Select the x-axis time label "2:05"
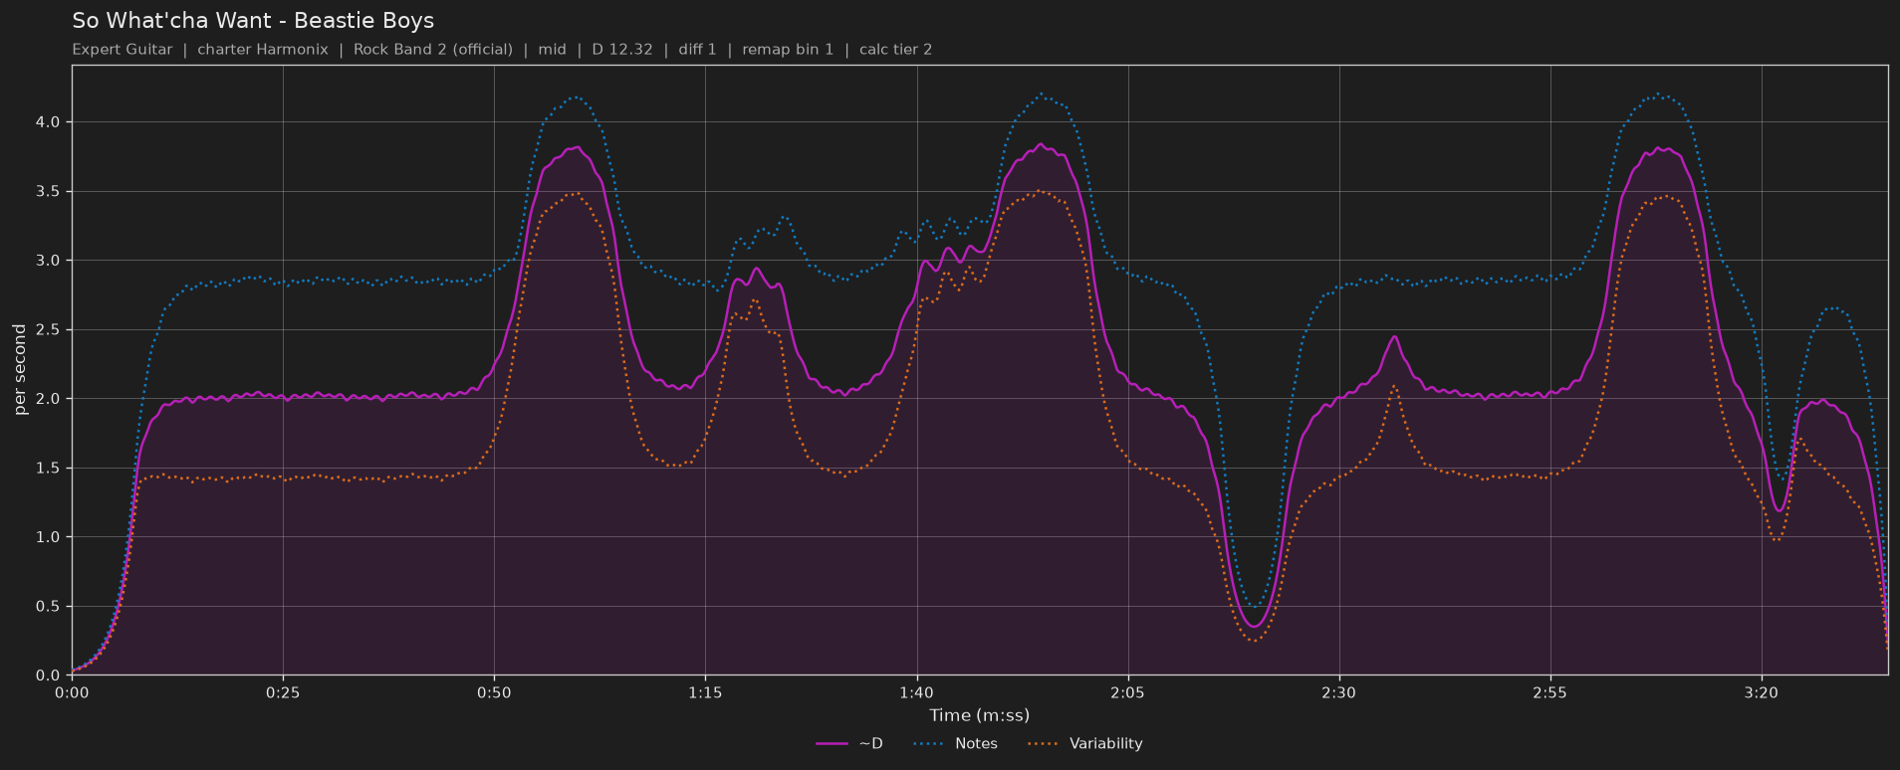1900x770 pixels. pyautogui.click(x=1127, y=693)
